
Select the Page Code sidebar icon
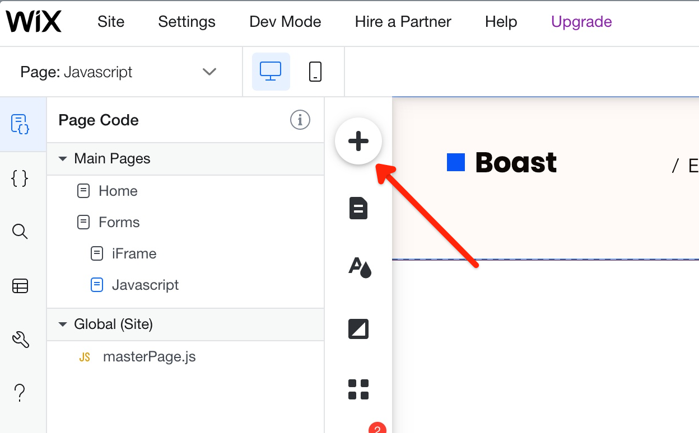(x=20, y=124)
